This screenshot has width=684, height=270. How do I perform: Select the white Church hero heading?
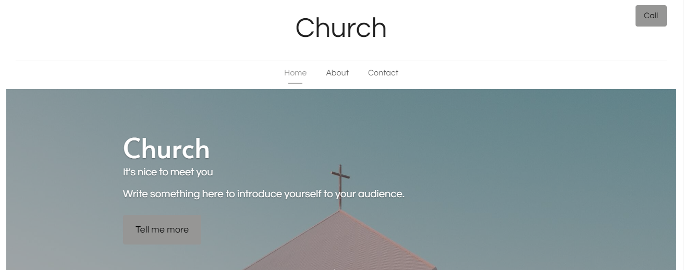click(x=166, y=149)
